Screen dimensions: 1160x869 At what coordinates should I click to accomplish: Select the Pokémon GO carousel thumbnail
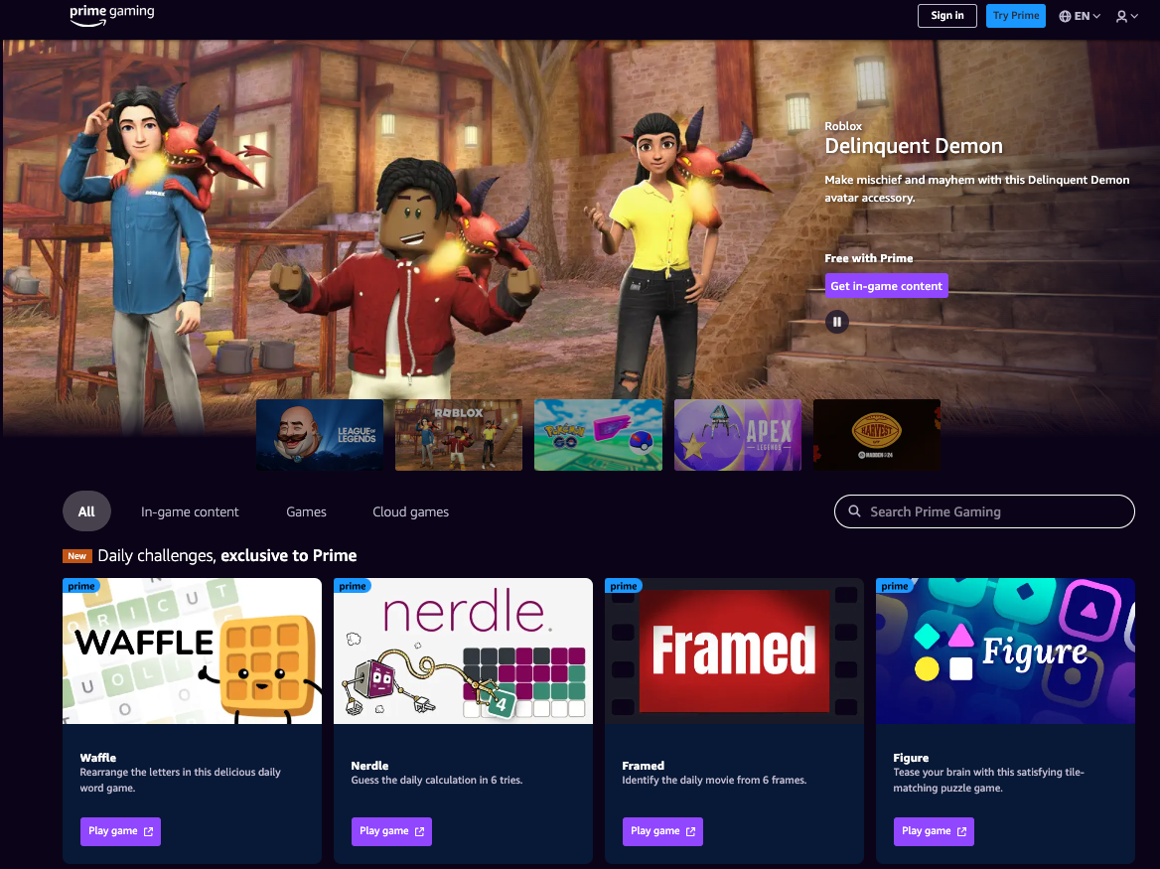(598, 435)
